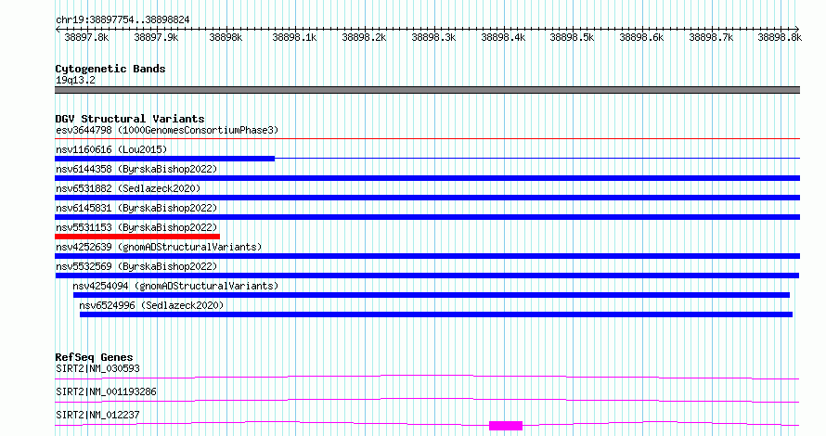This screenshot has height=436, width=826.
Task: Click the 38898.8k ruler tick label
Action: (780, 37)
